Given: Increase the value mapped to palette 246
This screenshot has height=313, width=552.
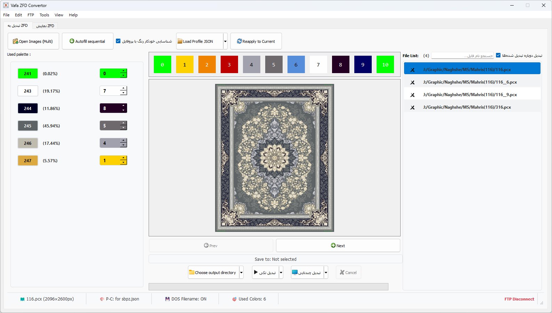Looking at the screenshot, I should coord(123,141).
